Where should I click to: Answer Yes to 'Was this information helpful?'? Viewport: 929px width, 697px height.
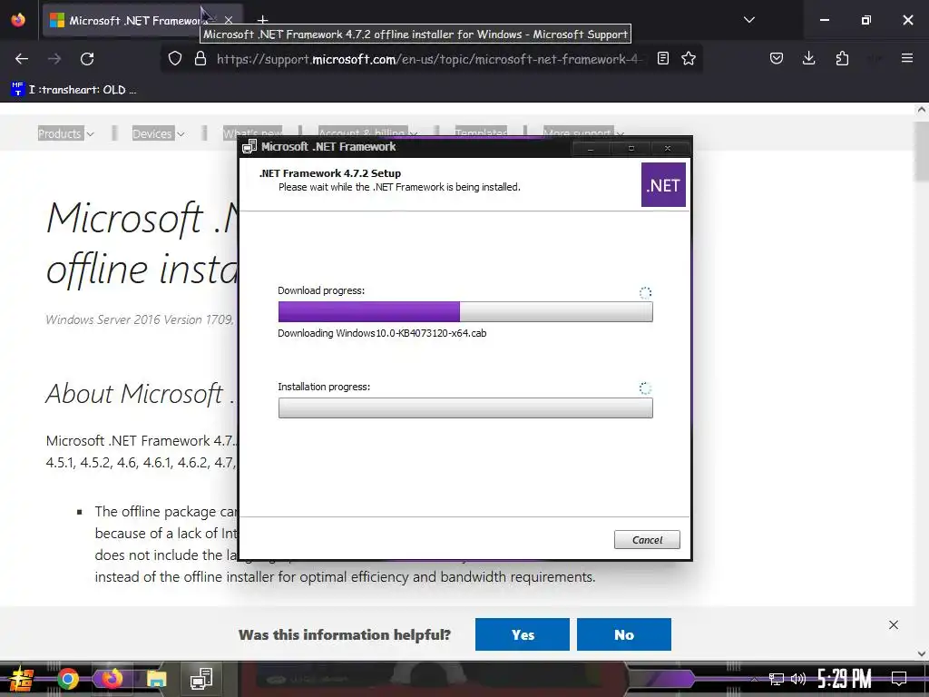[x=522, y=634]
